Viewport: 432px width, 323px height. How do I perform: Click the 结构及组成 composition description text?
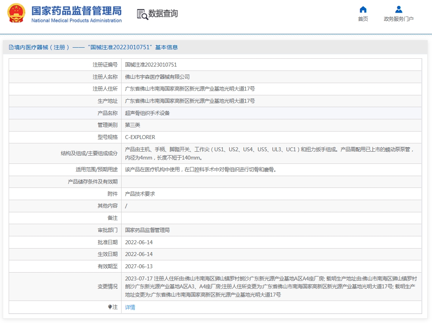coord(270,153)
